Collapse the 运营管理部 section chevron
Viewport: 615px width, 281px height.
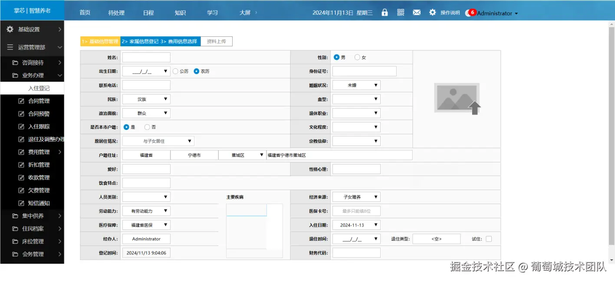pyautogui.click(x=60, y=47)
